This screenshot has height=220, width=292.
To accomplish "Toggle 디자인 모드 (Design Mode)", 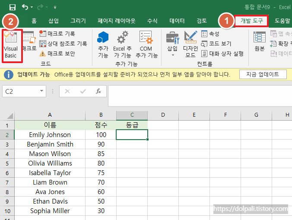I will pyautogui.click(x=190, y=44).
